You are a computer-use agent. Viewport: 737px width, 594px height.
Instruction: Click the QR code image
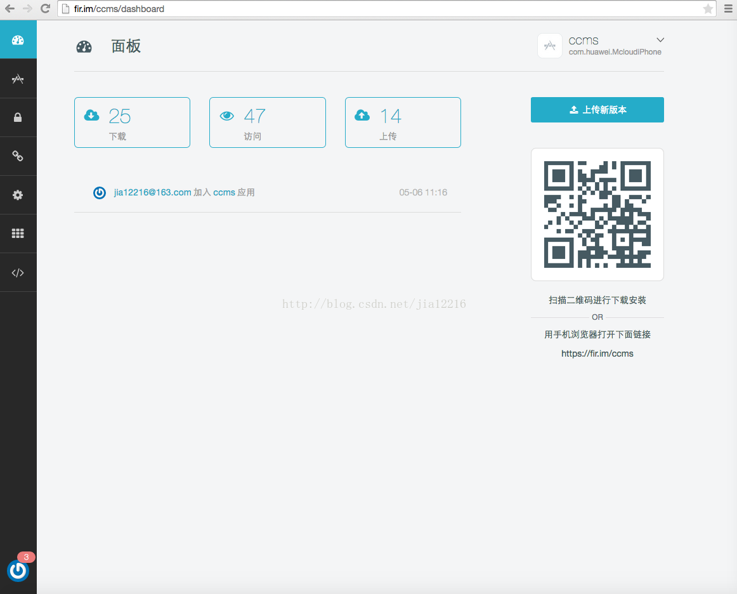click(x=597, y=214)
